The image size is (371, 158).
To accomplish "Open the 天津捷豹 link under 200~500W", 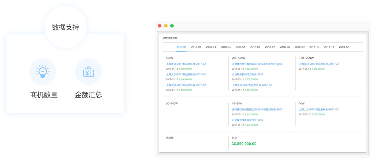I will [x=257, y=64].
